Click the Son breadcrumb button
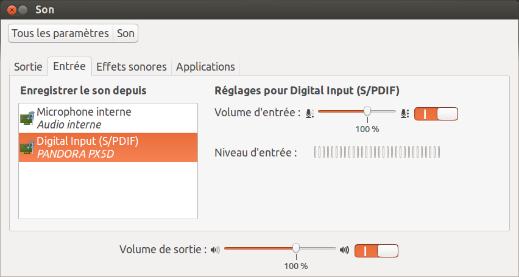Screen dimensions: 519x277 125,33
